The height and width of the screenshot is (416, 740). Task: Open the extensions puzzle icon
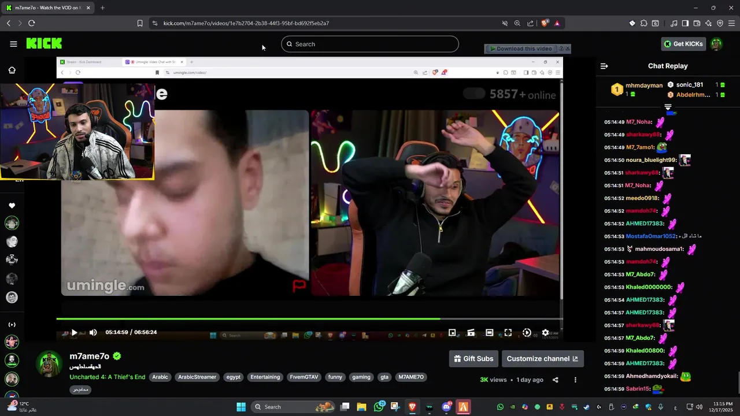(x=643, y=23)
